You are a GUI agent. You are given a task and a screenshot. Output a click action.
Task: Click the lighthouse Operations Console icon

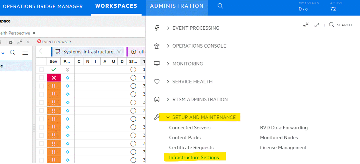(x=157, y=46)
